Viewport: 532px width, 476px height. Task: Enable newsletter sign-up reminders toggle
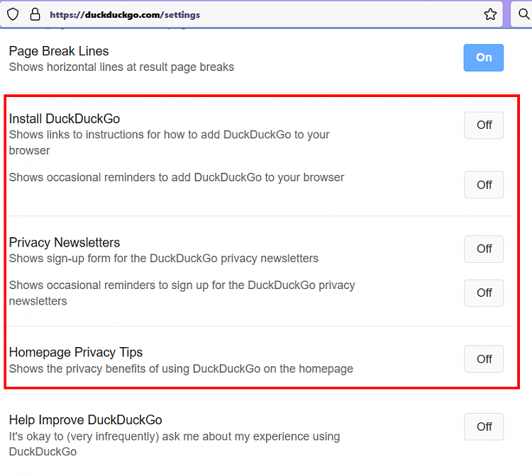[484, 293]
